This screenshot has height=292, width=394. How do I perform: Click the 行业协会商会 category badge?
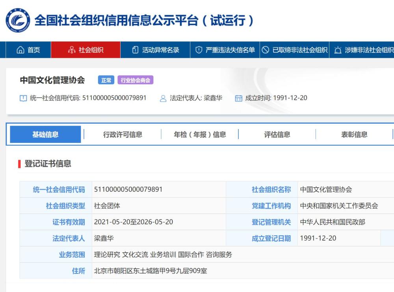pyautogui.click(x=136, y=80)
